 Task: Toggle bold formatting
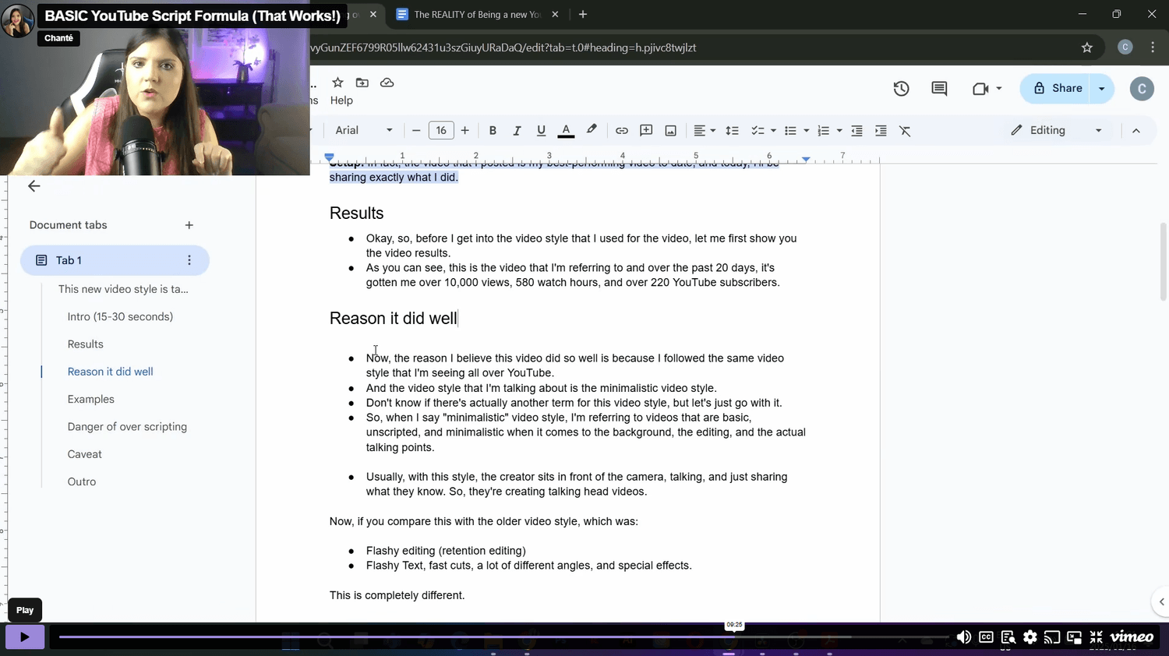point(493,131)
